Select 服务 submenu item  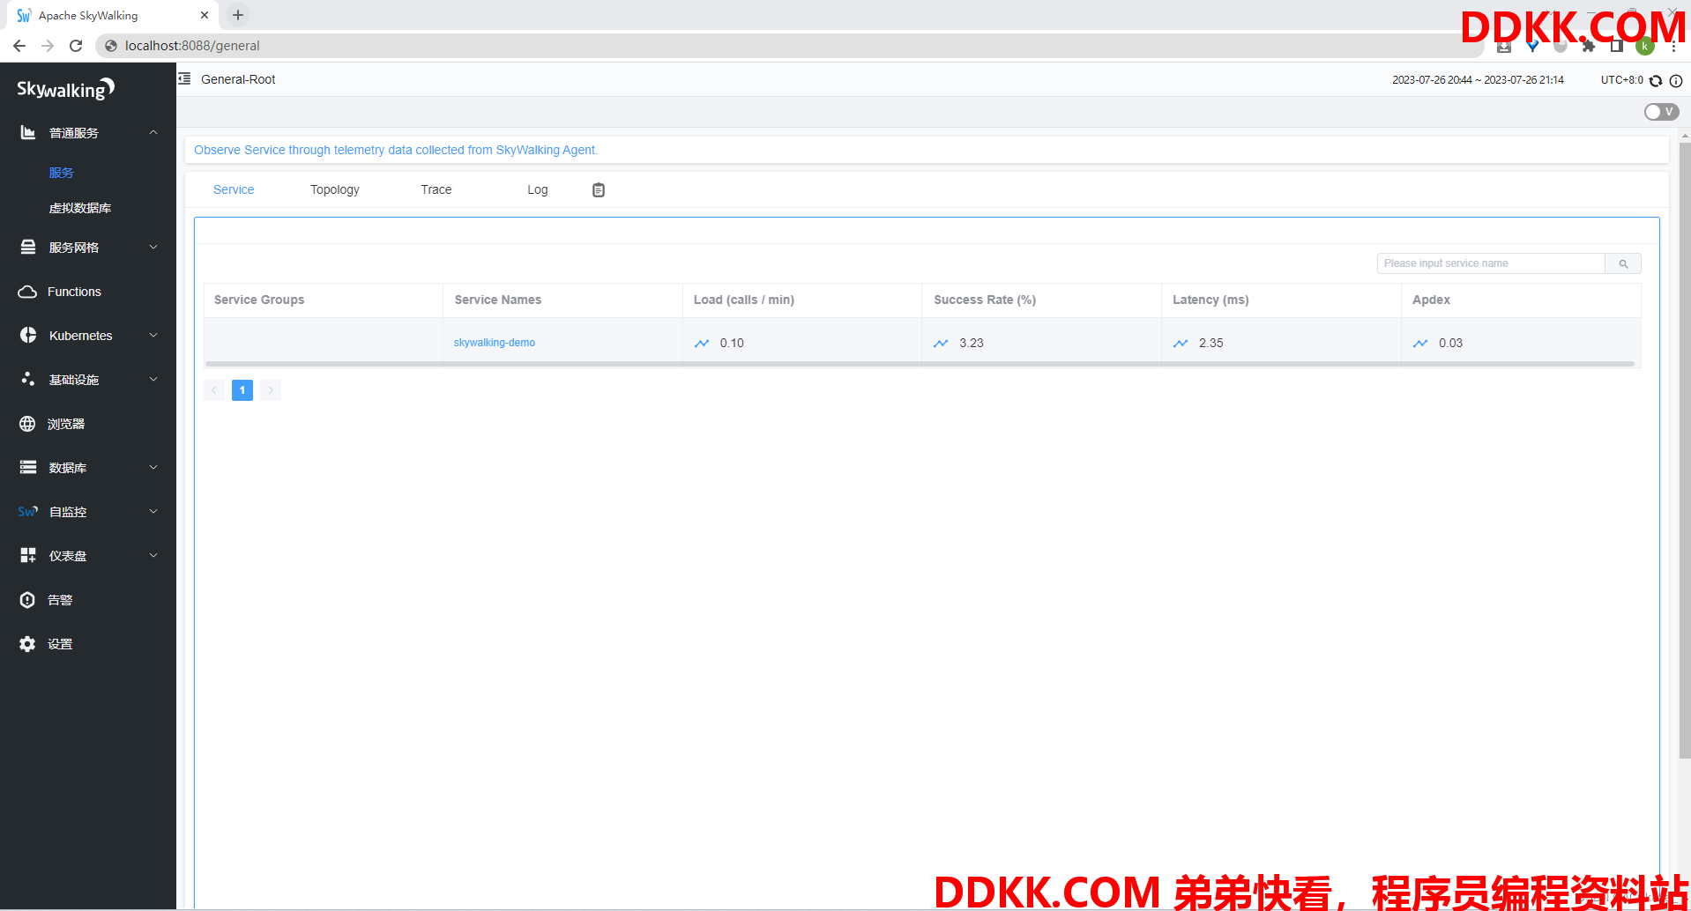pos(62,173)
